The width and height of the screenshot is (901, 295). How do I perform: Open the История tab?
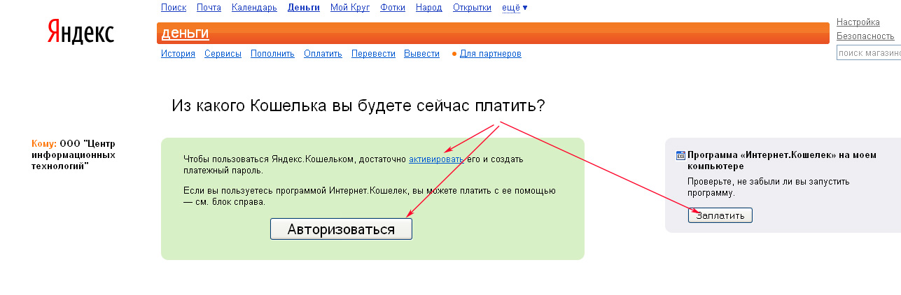(x=178, y=54)
